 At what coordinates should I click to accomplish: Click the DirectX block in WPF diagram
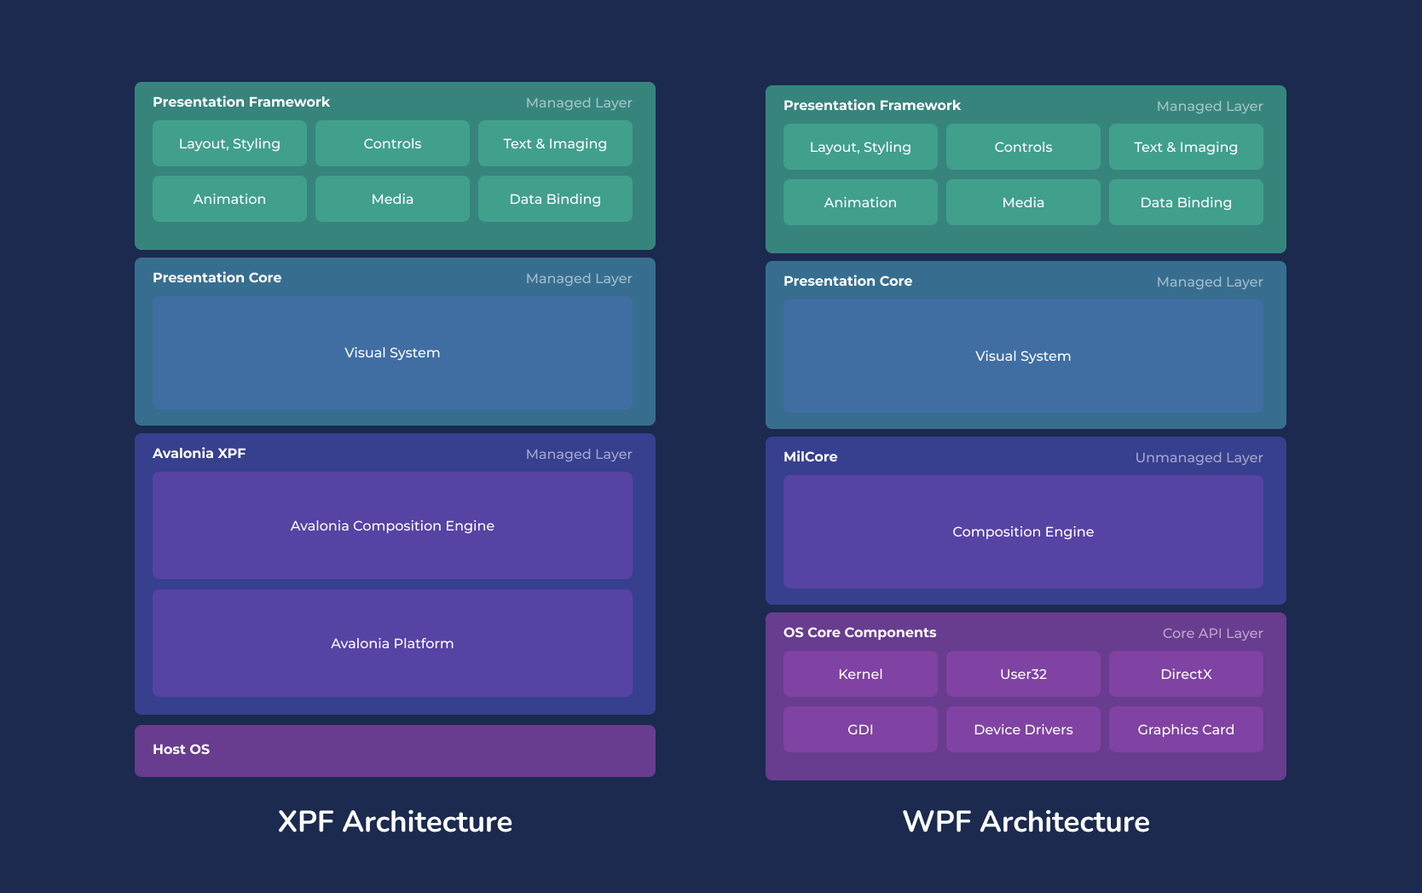(1185, 674)
